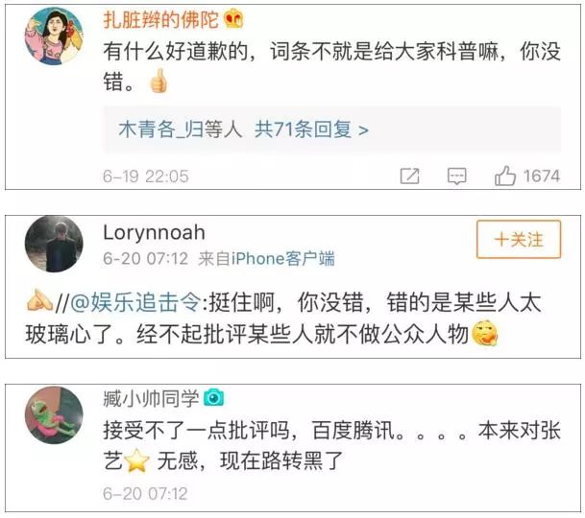585x518 pixels.
Task: Open 木青各_归 user link in replies
Action: 160,129
